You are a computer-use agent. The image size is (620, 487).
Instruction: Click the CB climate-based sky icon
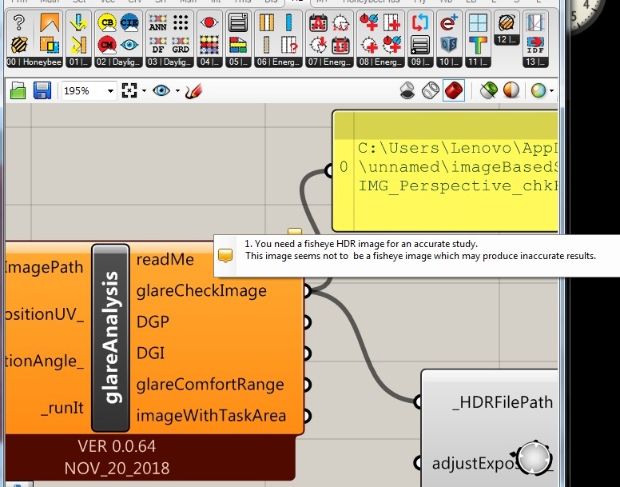pos(107,22)
